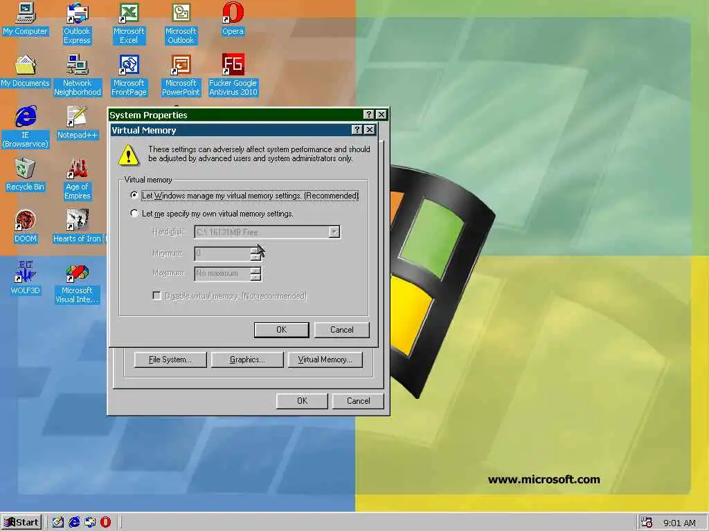Screen dimensions: 709x531
Task: Open Graphics settings in System Properties
Action: (247, 360)
